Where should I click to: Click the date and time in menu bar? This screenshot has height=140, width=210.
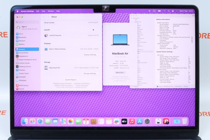tap(186, 11)
